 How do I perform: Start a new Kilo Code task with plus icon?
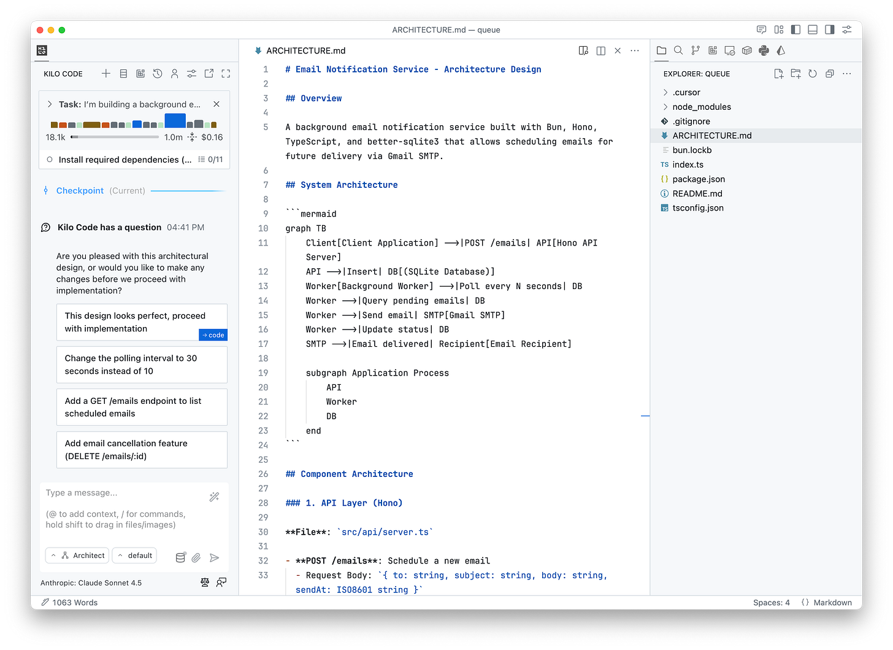(x=106, y=74)
